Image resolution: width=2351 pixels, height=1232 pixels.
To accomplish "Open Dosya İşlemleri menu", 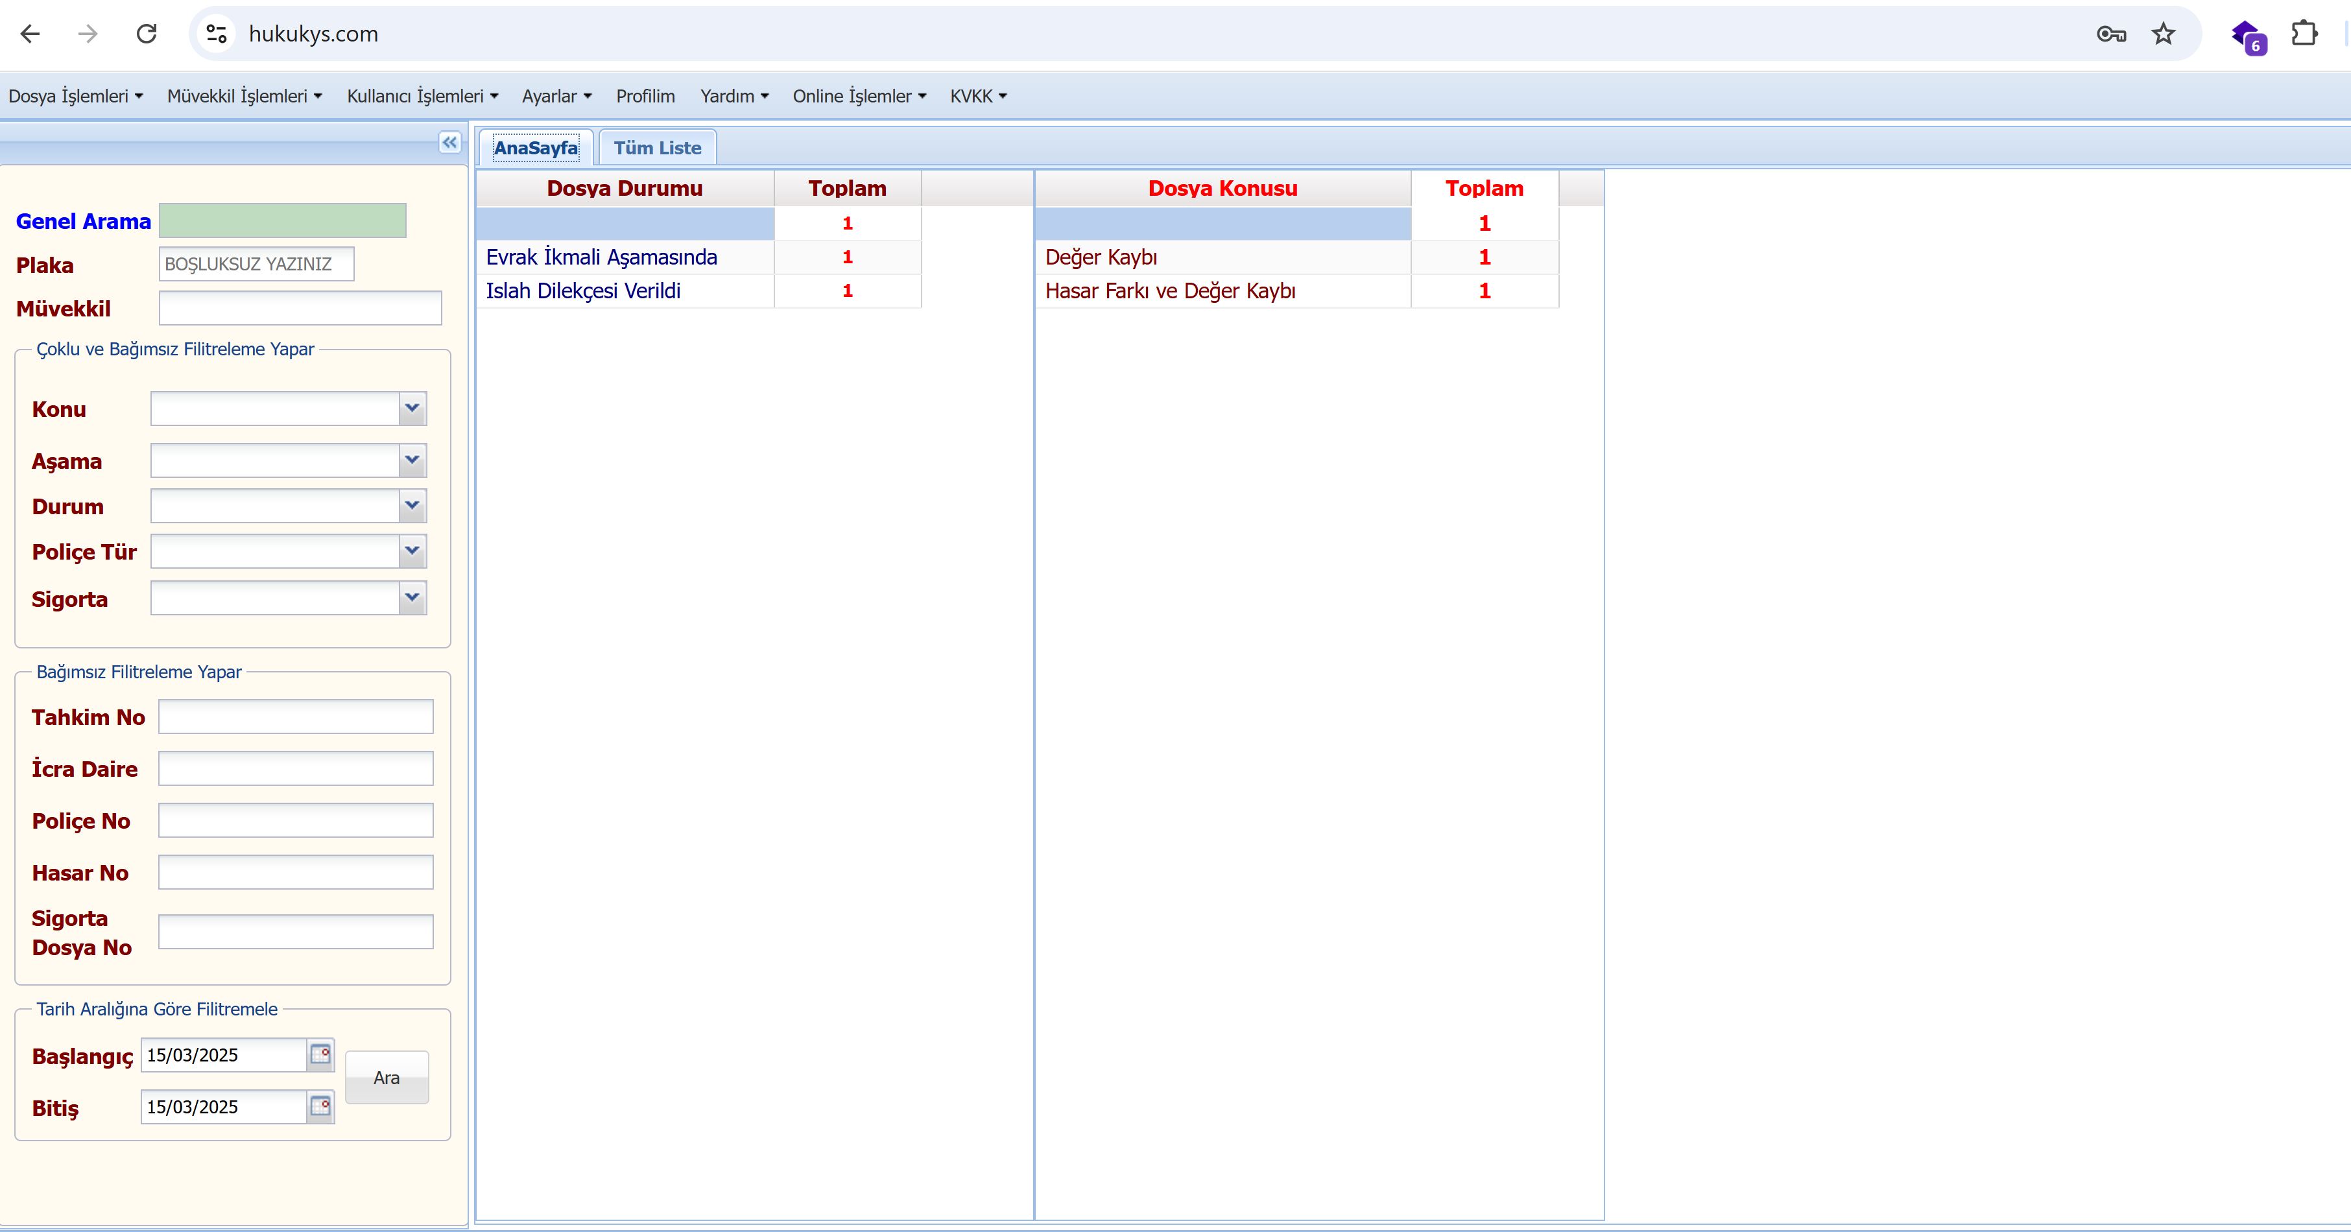I will [75, 96].
